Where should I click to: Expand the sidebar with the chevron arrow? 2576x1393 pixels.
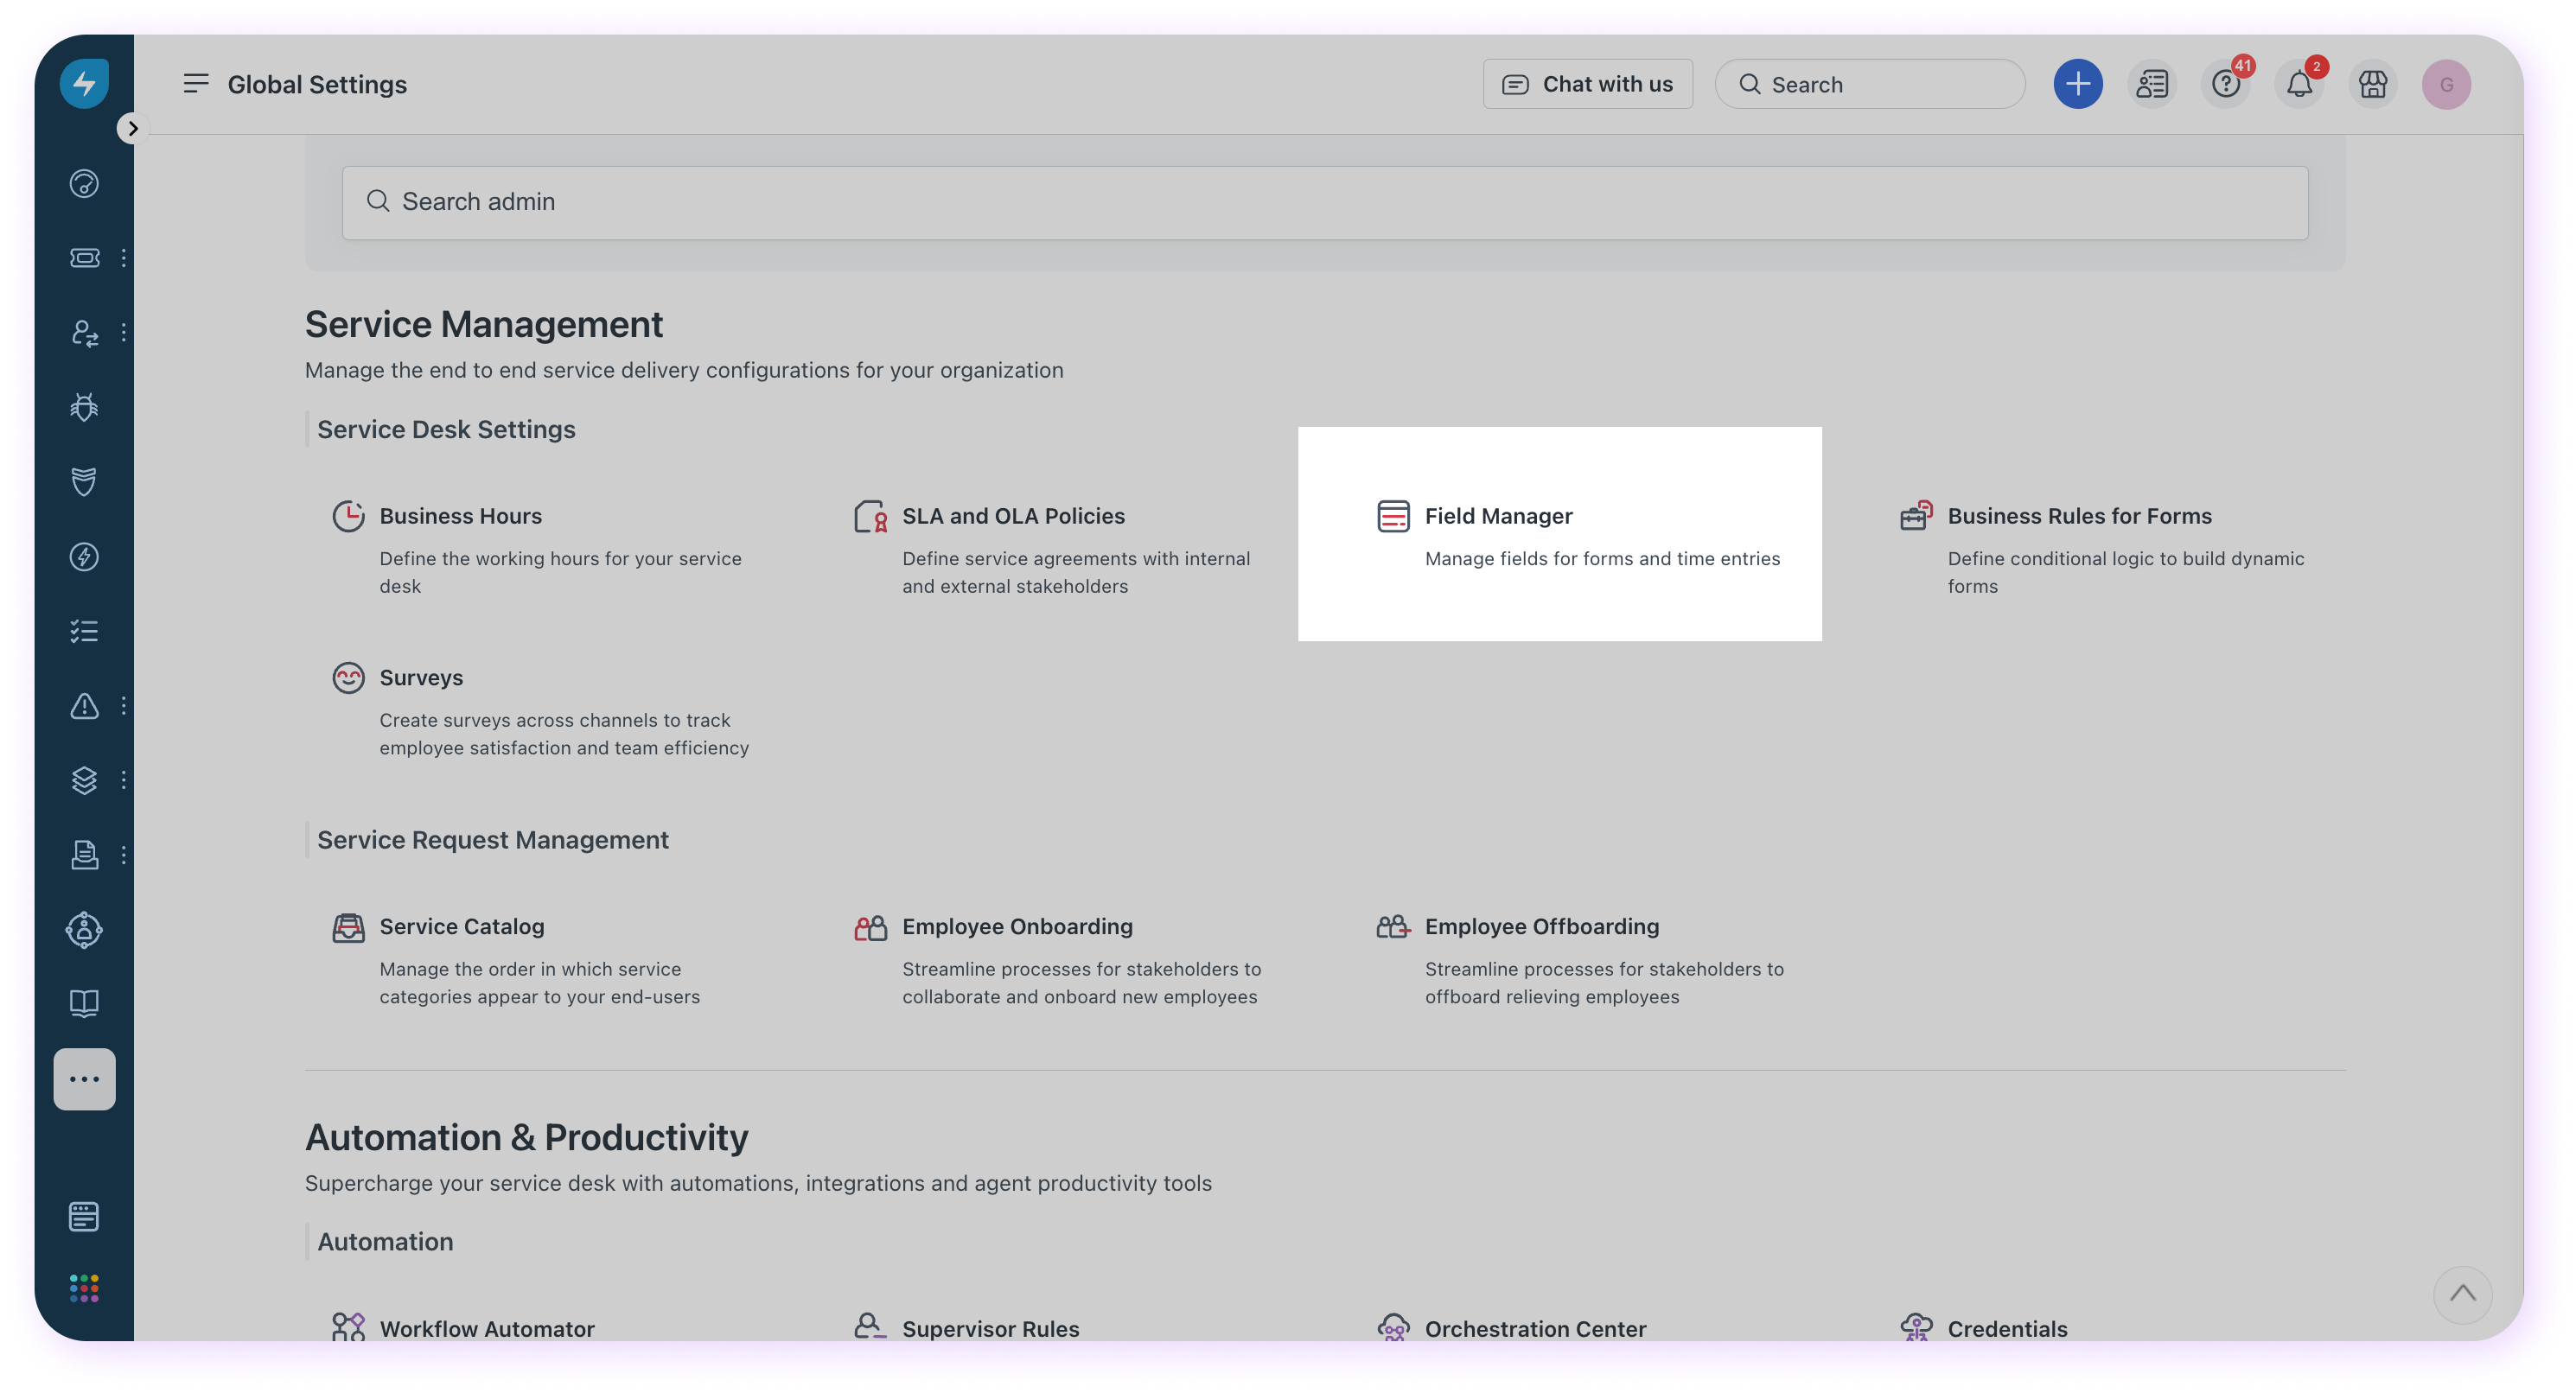(x=132, y=128)
